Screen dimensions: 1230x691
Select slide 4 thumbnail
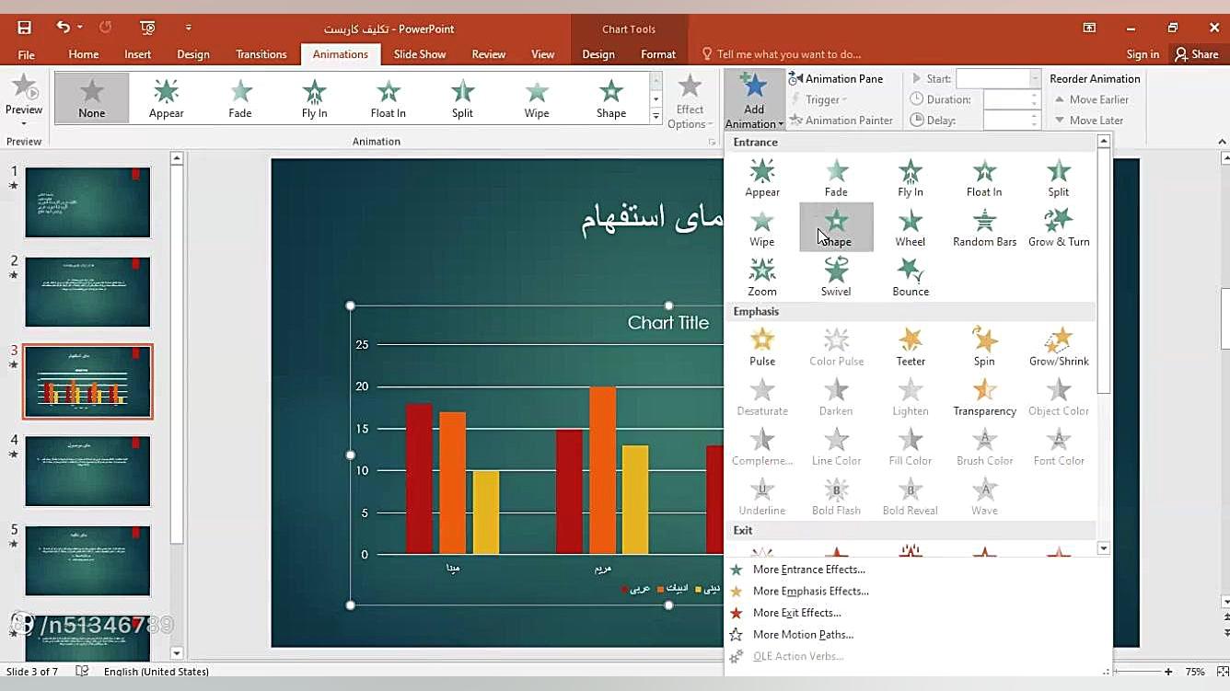[87, 471]
